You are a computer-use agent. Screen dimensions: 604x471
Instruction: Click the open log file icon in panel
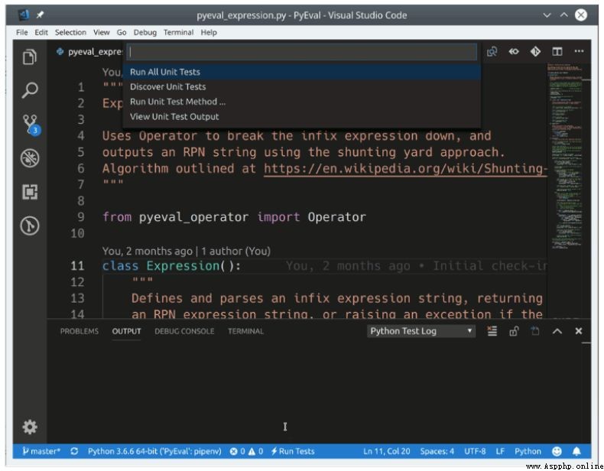[535, 331]
